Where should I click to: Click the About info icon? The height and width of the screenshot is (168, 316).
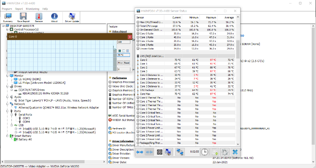tap(55, 17)
